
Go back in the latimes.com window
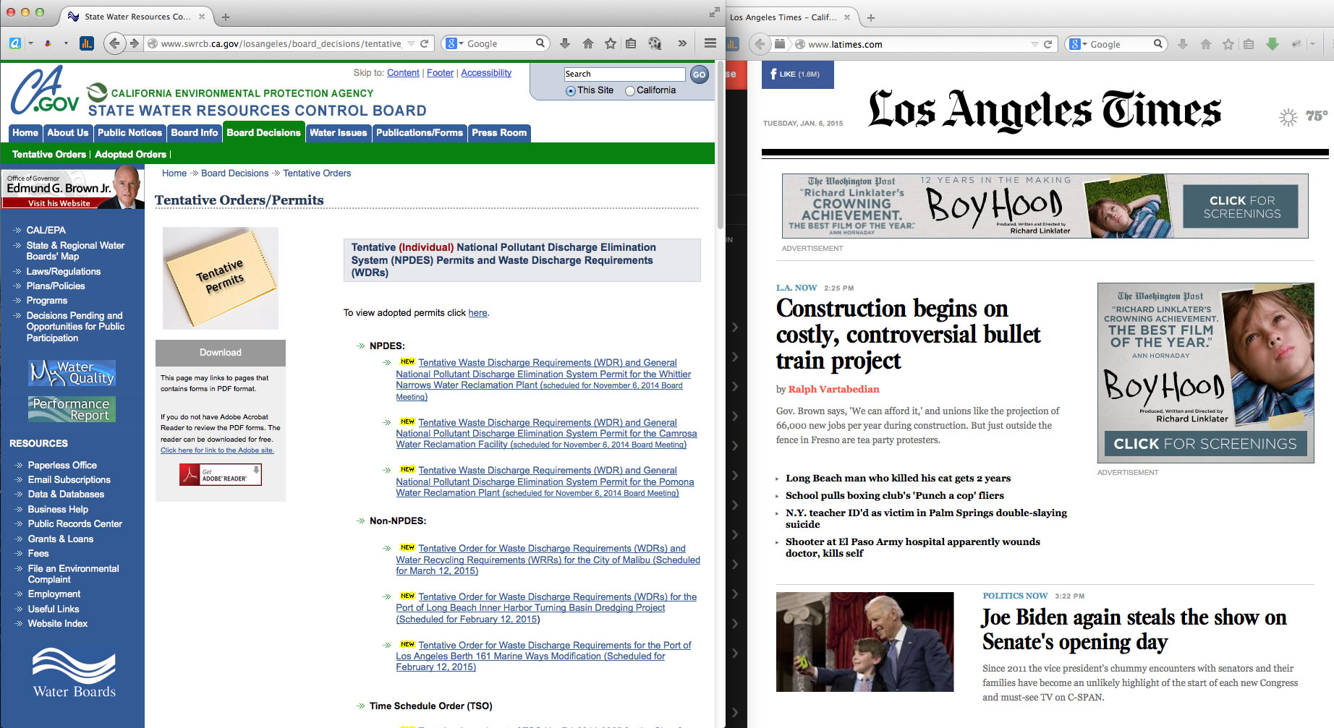pos(760,44)
